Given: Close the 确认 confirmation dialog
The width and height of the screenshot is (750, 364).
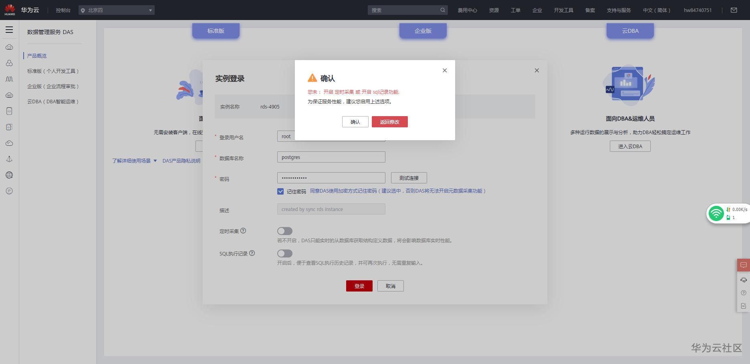Looking at the screenshot, I should [444, 70].
